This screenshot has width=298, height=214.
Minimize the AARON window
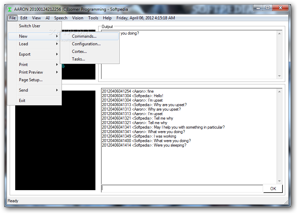pos(258,8)
